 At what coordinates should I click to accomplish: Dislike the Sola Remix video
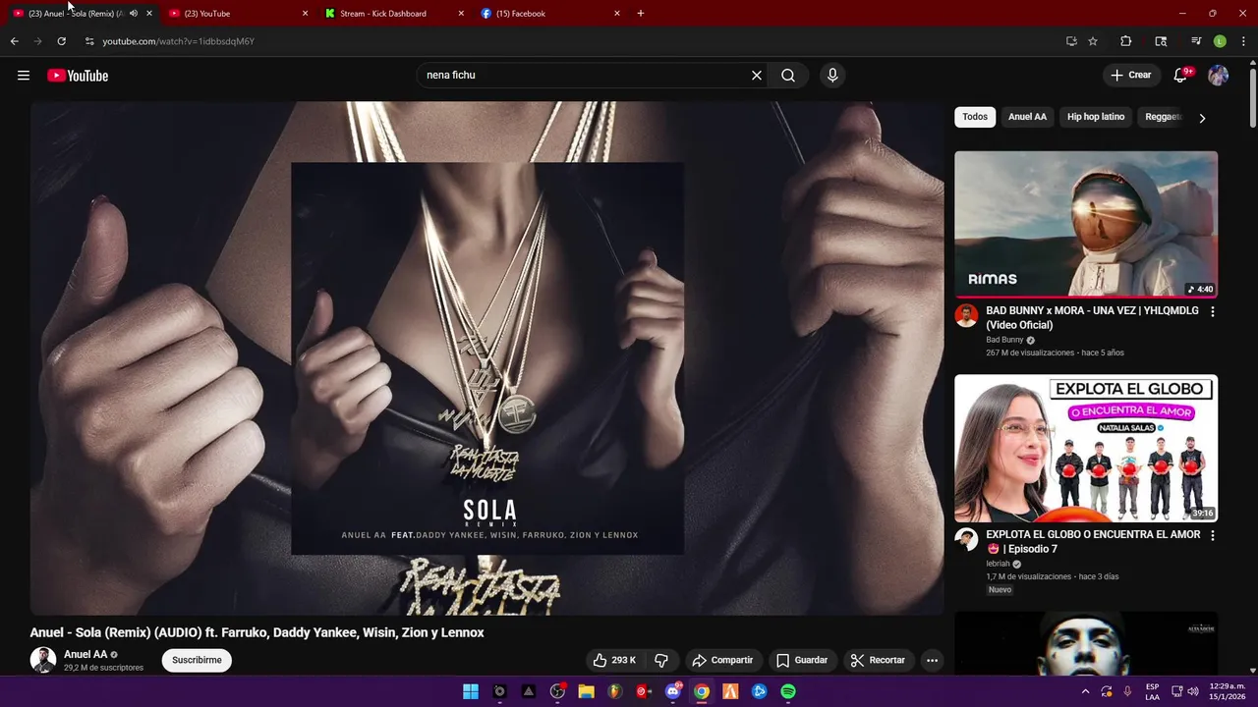coord(661,660)
